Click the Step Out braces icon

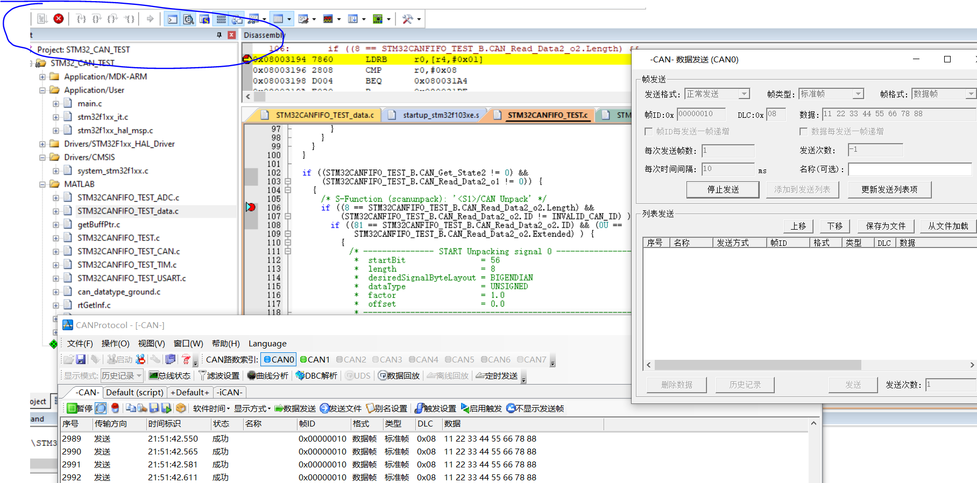(x=112, y=19)
